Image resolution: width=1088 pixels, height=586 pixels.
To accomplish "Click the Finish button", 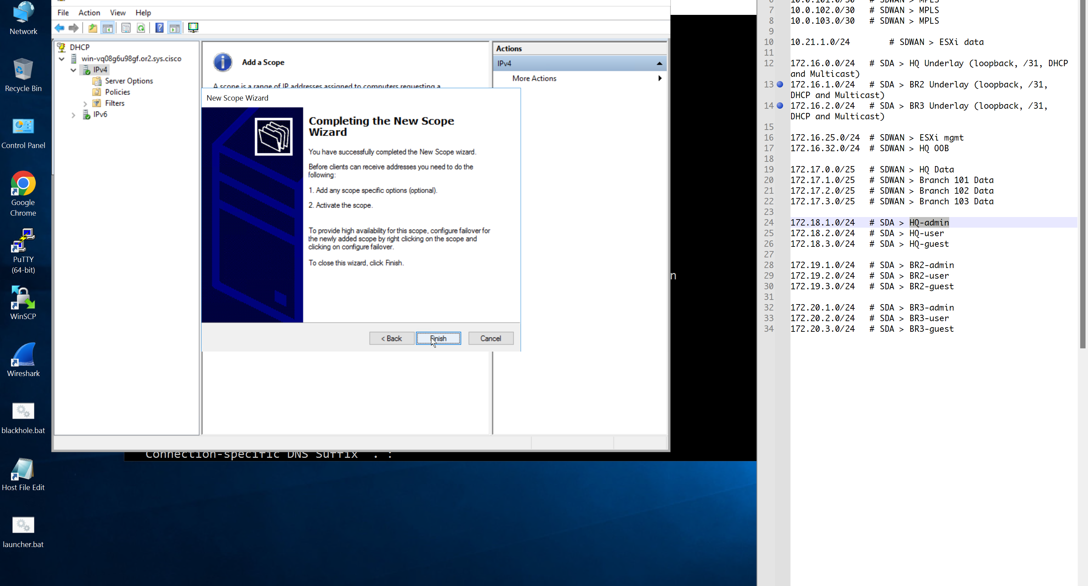I will (438, 338).
